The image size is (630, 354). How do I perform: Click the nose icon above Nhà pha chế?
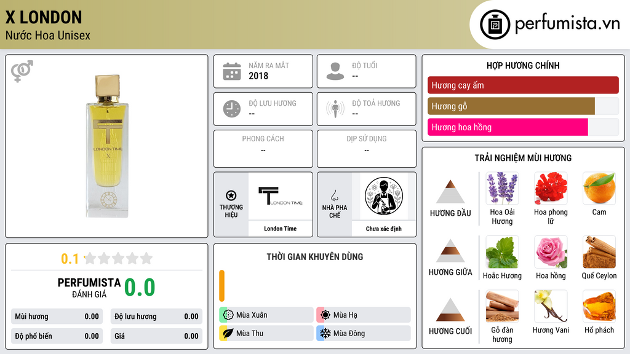(x=334, y=196)
